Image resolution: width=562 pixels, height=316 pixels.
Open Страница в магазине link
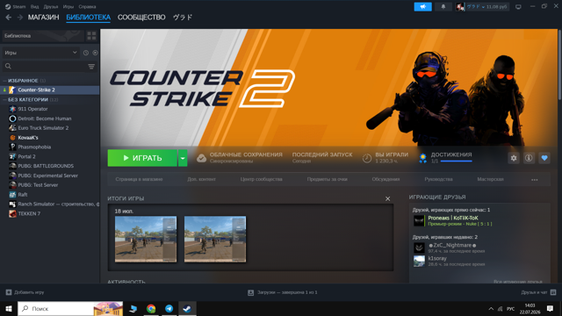click(x=139, y=179)
